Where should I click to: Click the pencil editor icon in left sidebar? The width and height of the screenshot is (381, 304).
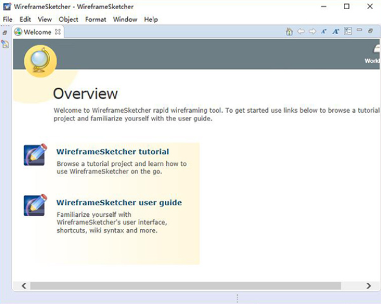point(5,44)
